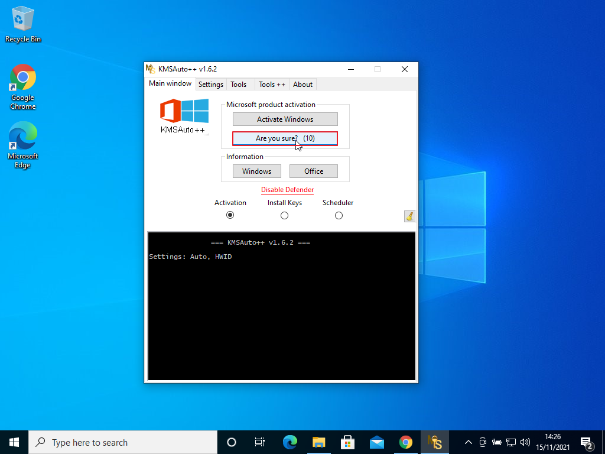Click the battery icon in system tray
The width and height of the screenshot is (605, 454).
[x=496, y=442]
